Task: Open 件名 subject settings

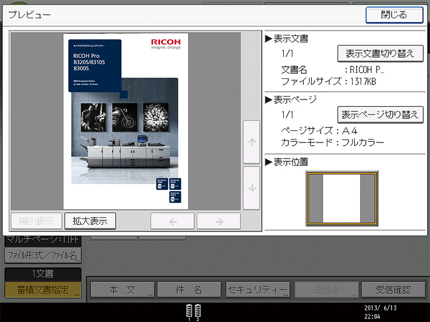Action: coord(189,289)
